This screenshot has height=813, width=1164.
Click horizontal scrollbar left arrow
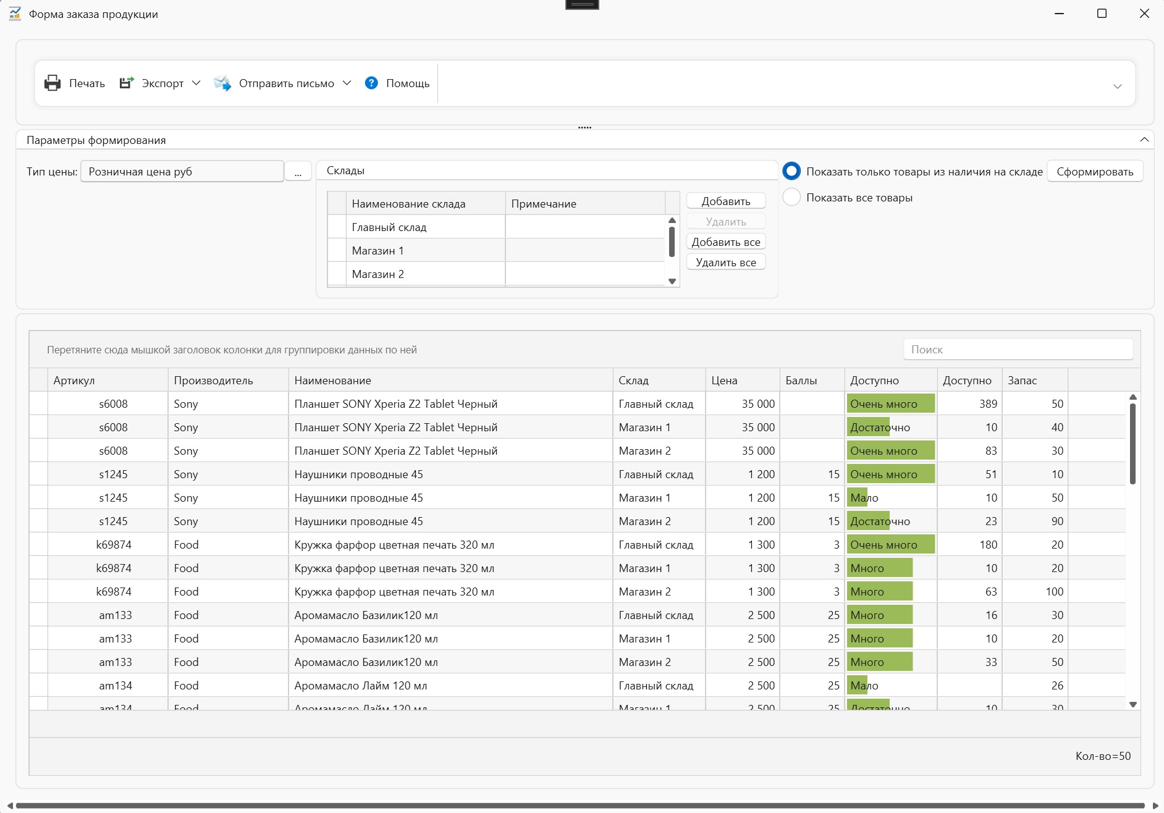tap(9, 806)
